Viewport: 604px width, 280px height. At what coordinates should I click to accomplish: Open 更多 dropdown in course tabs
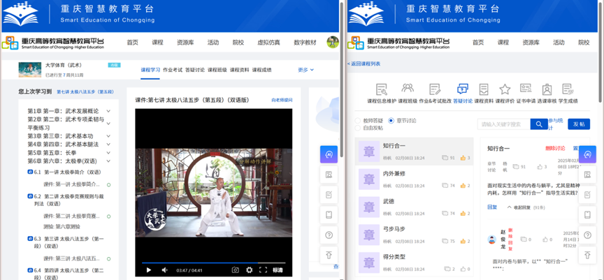point(306,70)
